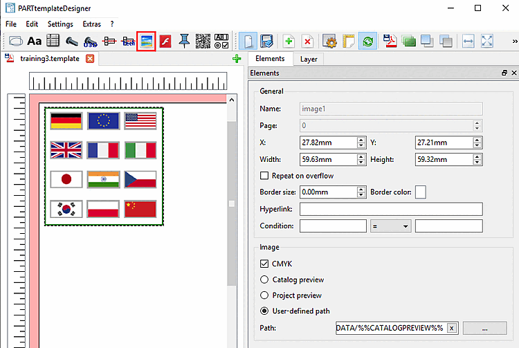This screenshot has width=519, height=348.
Task: Switch to the Layer tab
Action: click(309, 59)
